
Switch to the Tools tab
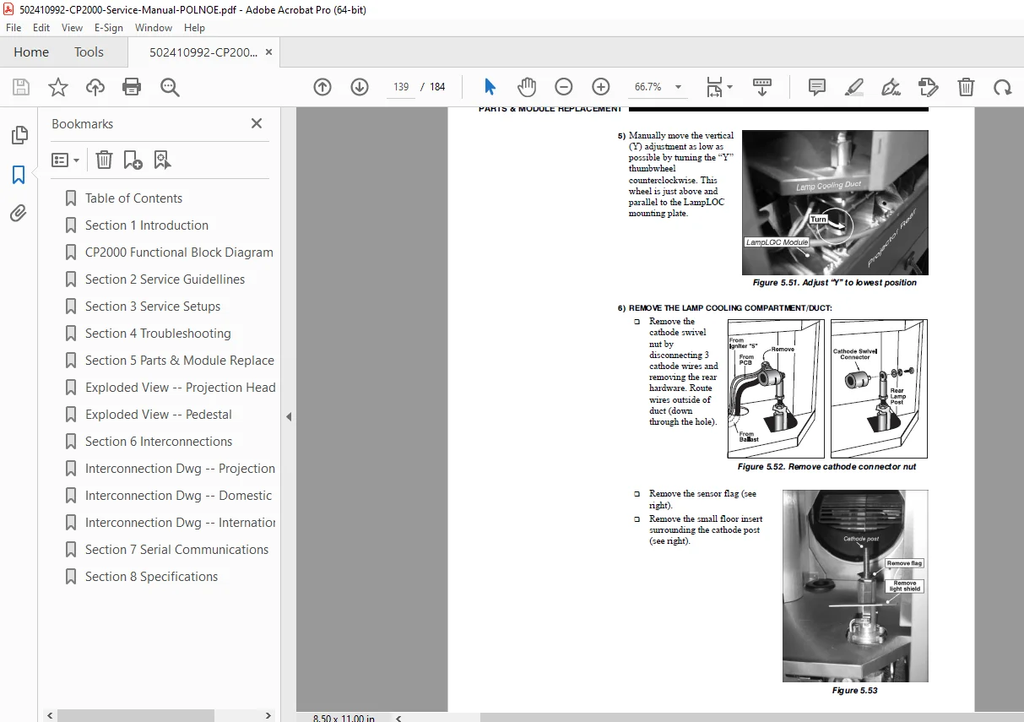[x=89, y=52]
